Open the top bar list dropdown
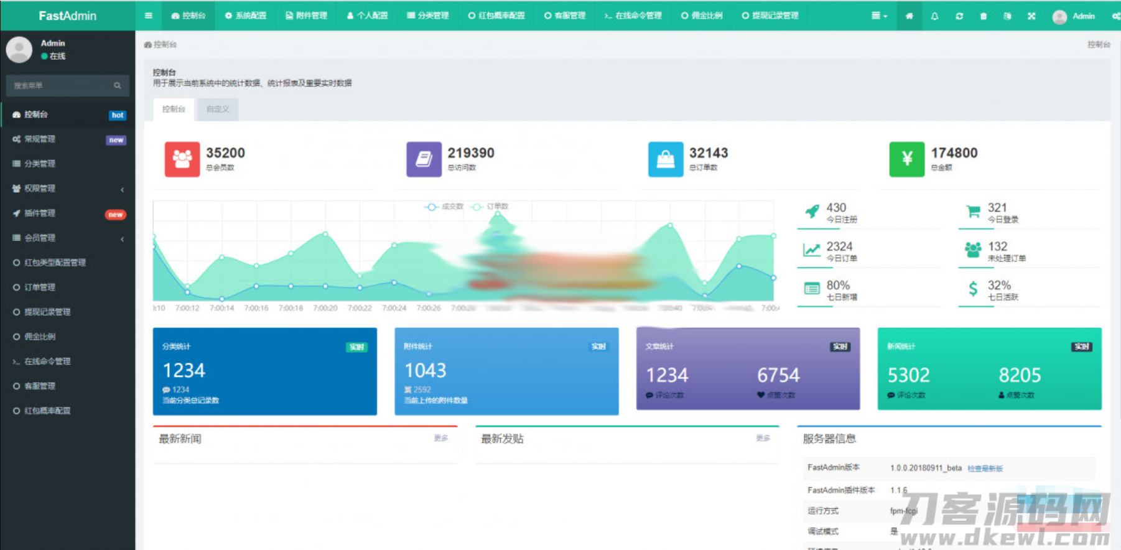Screen dimensions: 1121x550 tap(879, 16)
